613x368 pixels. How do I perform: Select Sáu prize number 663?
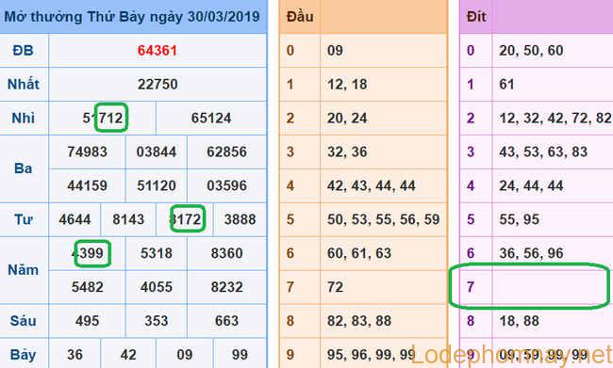click(226, 321)
